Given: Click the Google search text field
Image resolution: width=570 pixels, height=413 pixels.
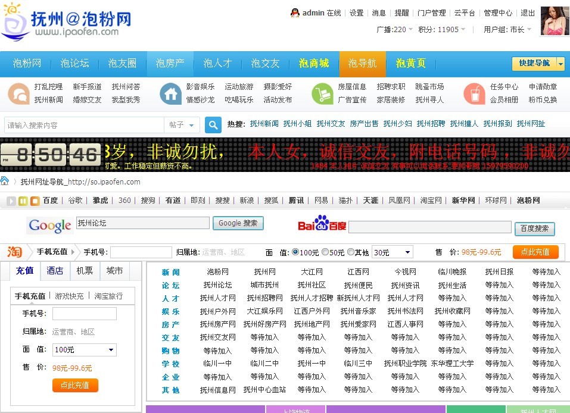Looking at the screenshot, I should coord(143,223).
